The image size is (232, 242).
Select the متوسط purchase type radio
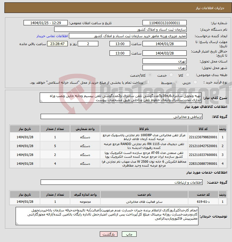pyautogui.click(x=176, y=82)
